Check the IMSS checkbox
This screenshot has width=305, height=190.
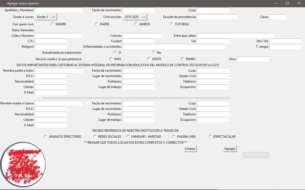111,59
